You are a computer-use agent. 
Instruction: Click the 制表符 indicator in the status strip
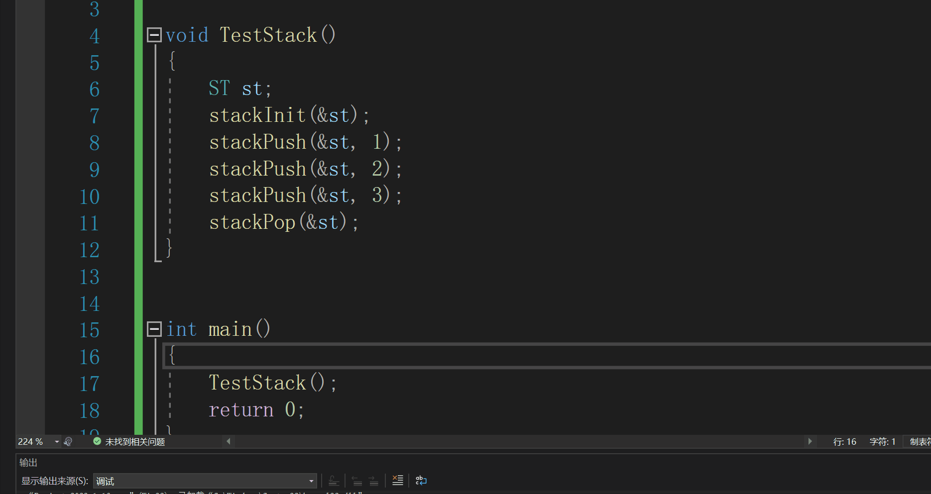click(x=920, y=442)
